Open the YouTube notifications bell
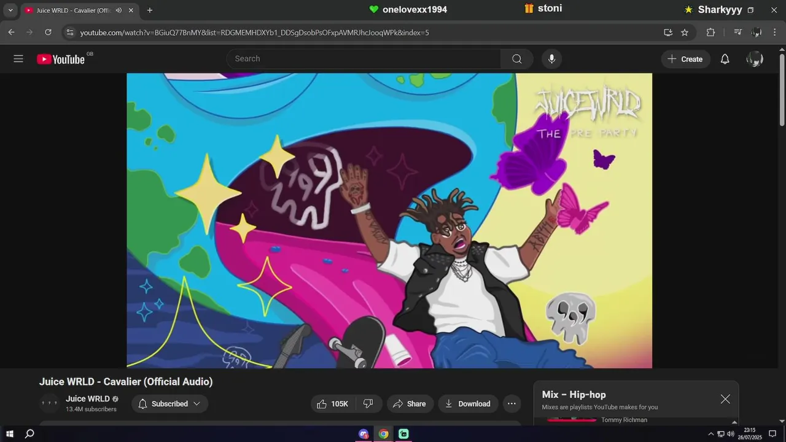Viewport: 786px width, 442px height. pos(725,59)
